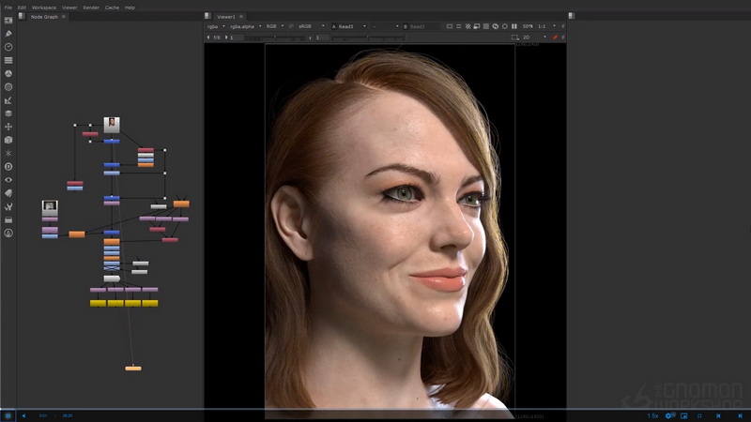
Task: Toggle the Y gamma button
Action: click(310, 38)
